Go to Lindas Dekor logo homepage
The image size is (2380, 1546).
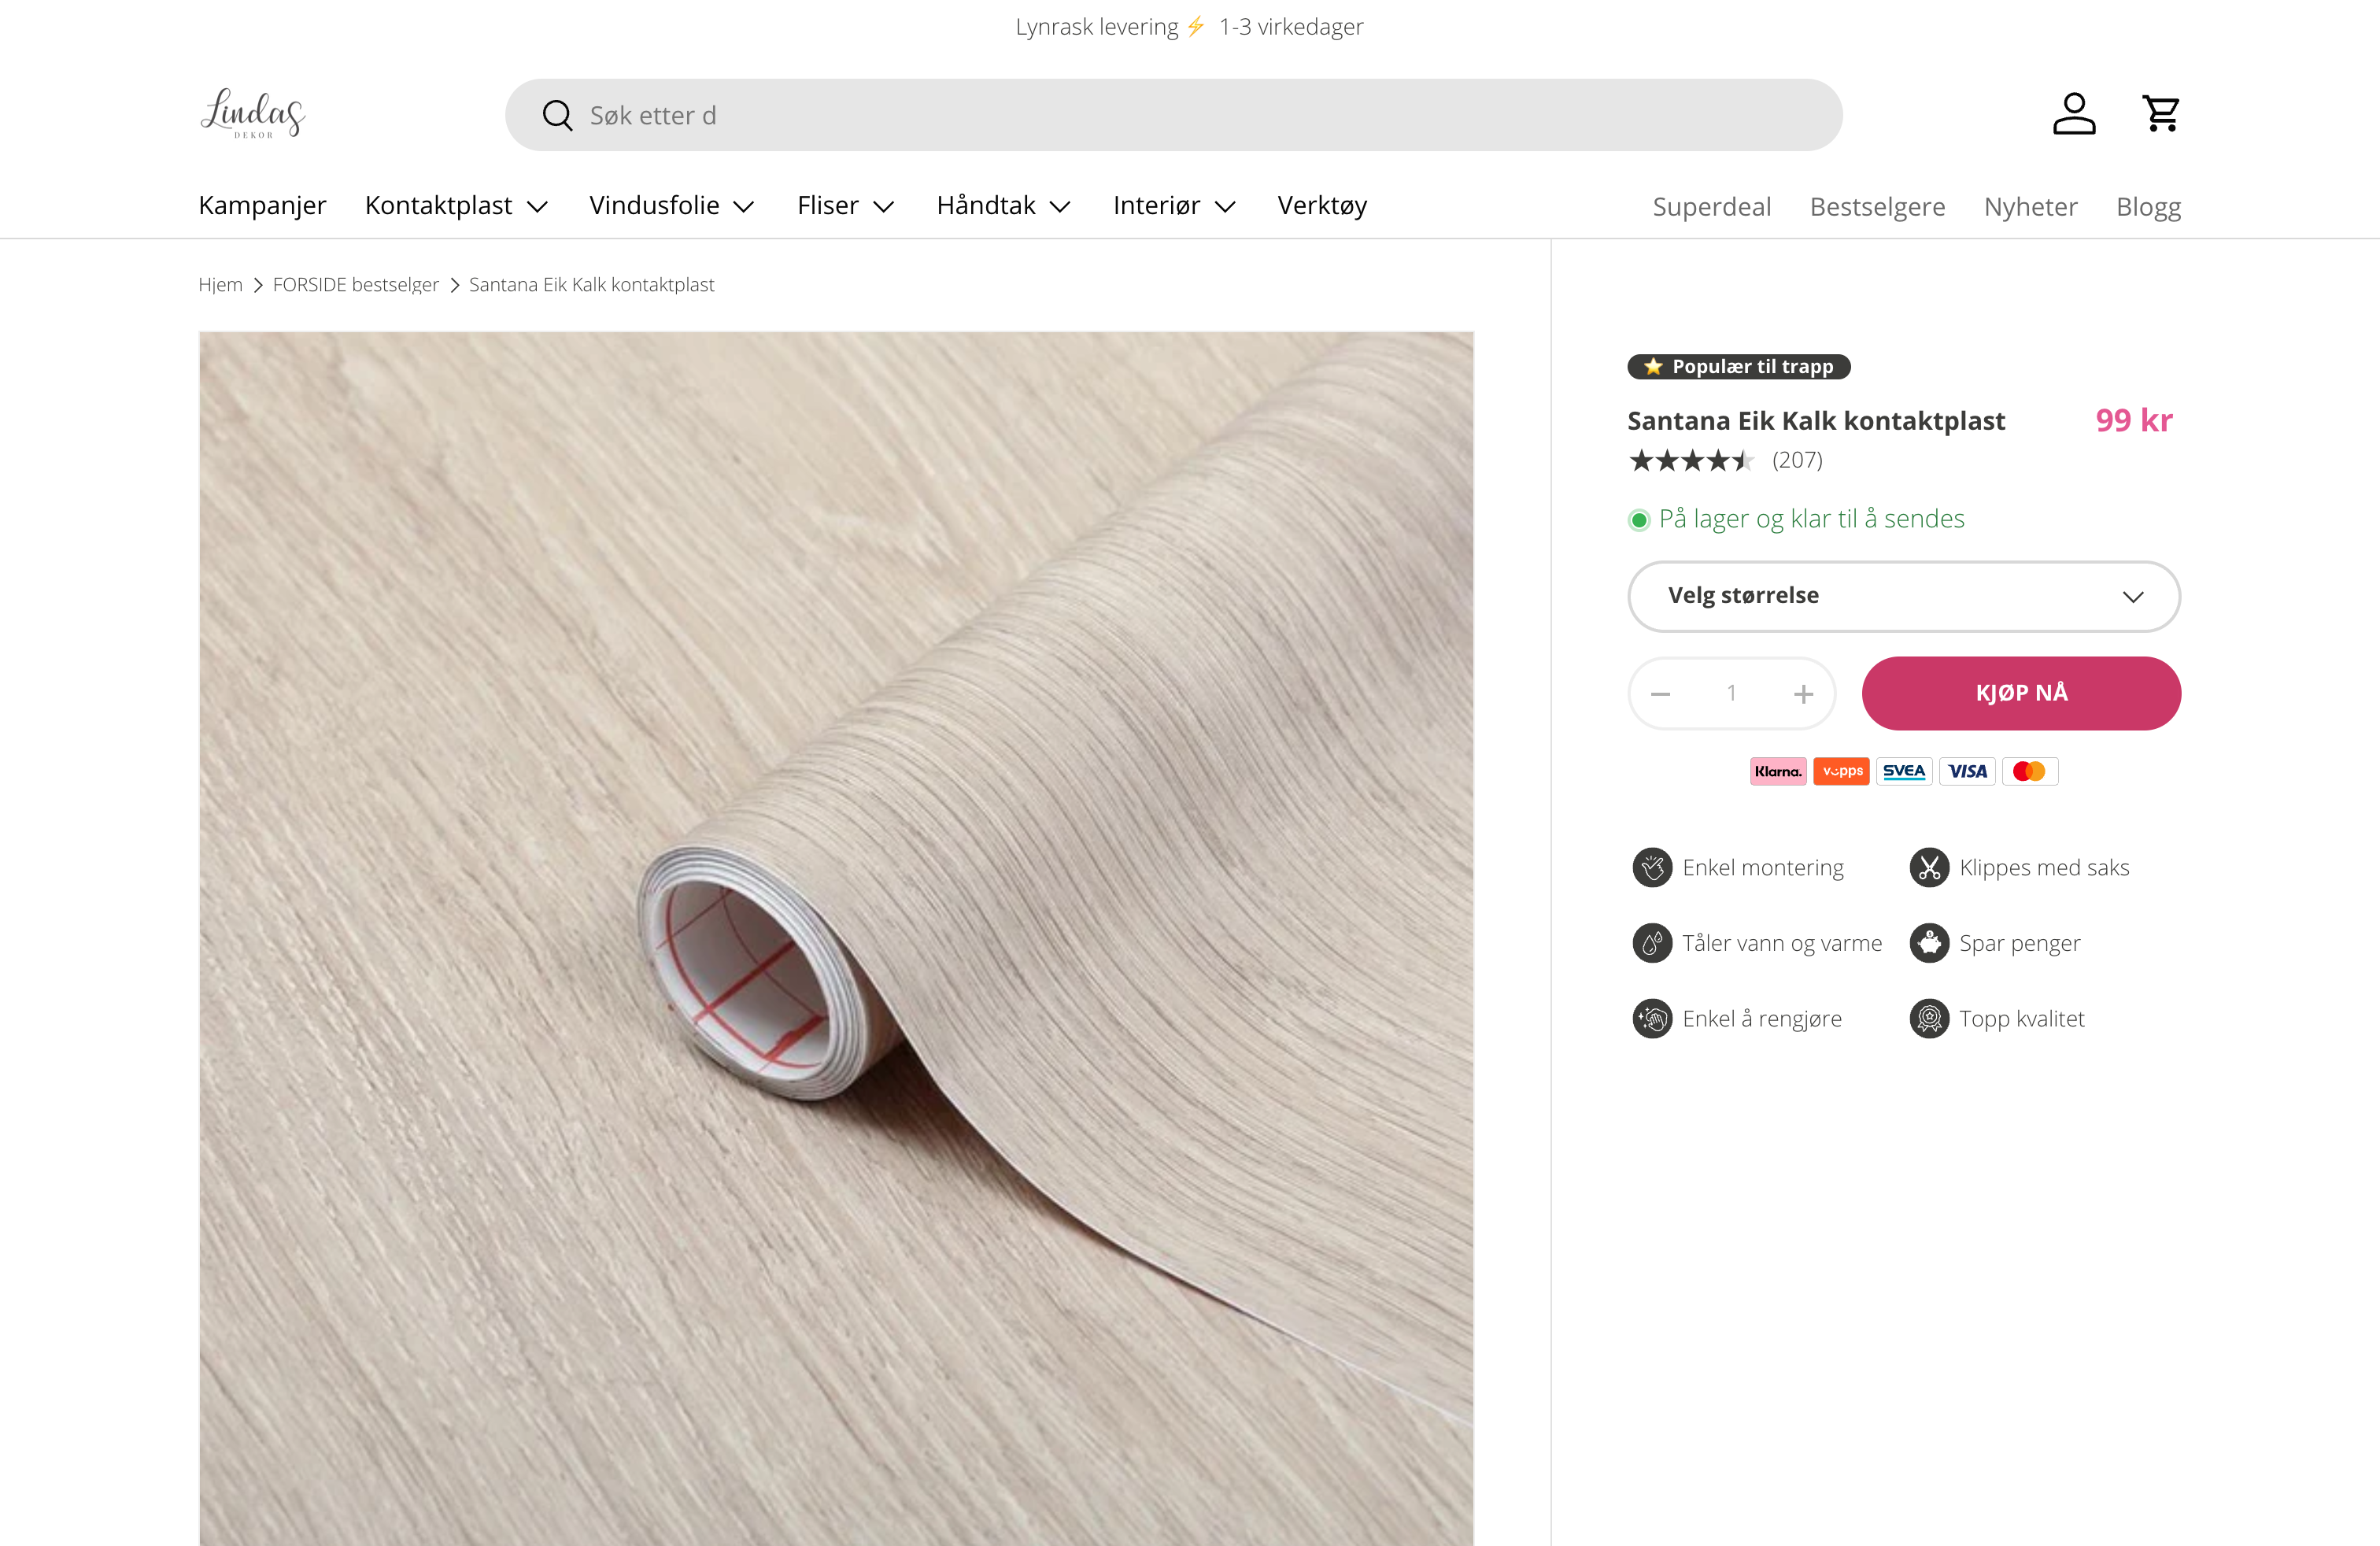click(x=253, y=114)
